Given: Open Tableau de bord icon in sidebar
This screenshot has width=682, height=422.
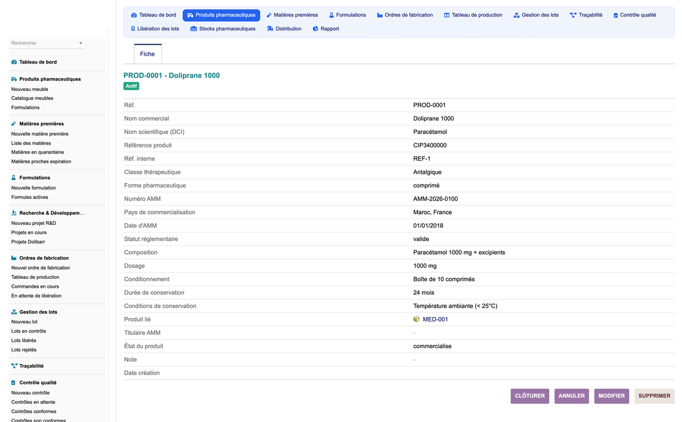Looking at the screenshot, I should 14,62.
